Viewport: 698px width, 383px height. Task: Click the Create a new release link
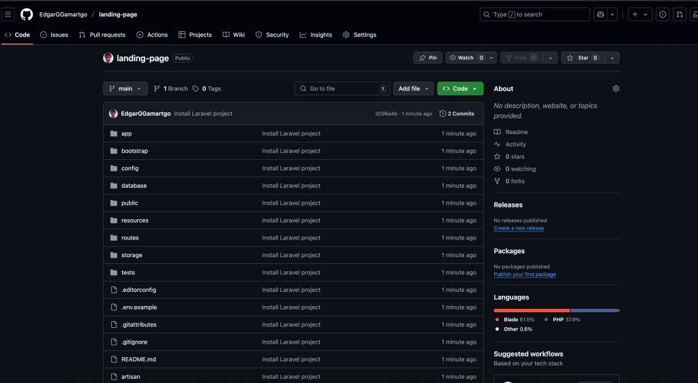pos(519,229)
